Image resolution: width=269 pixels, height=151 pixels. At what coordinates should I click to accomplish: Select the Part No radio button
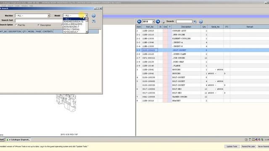16,25
